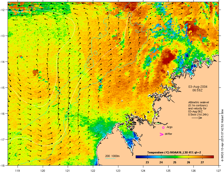Click the magenta drifter arrowhead legend marker
The width and height of the screenshot is (224, 173).
point(162,134)
